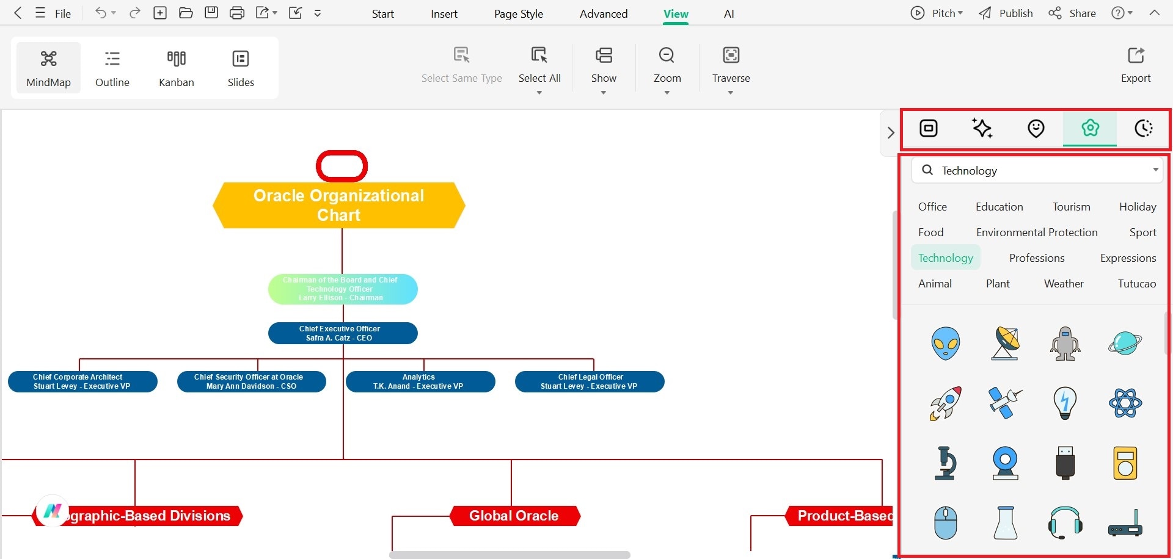Insert the alien head clipart
This screenshot has height=559, width=1173.
point(945,343)
